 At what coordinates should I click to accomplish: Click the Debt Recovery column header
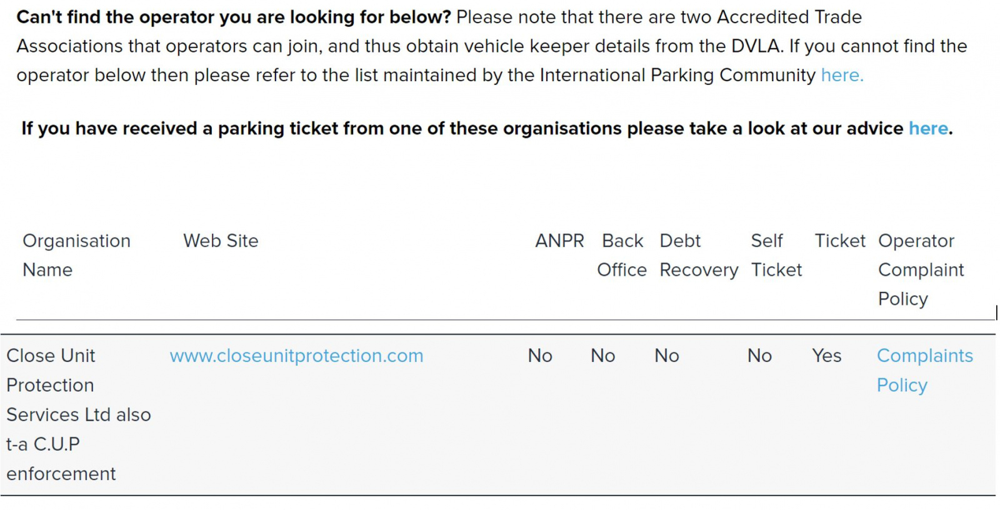(699, 255)
